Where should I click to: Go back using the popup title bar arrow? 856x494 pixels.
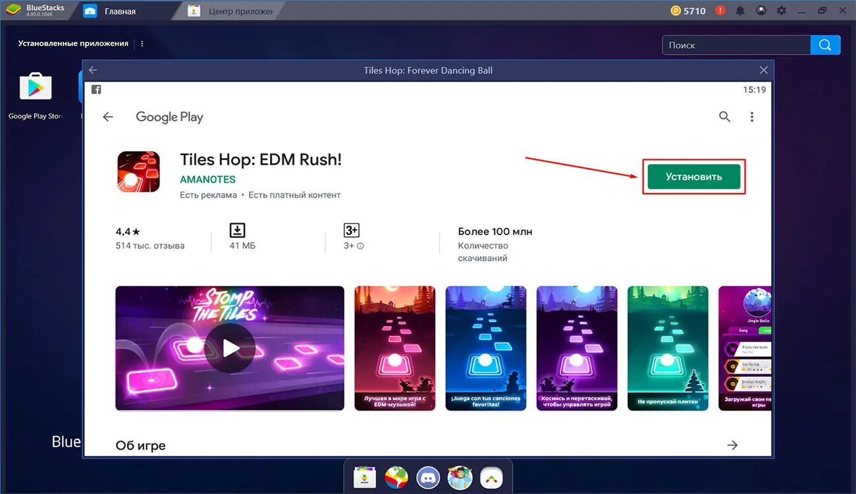coord(93,70)
